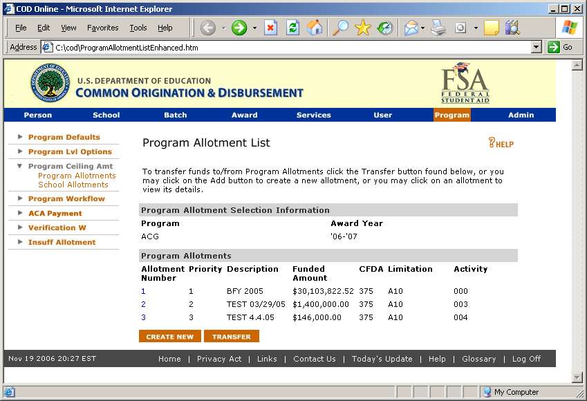
Task: Refresh the page with toolbar icon
Action: click(x=293, y=28)
